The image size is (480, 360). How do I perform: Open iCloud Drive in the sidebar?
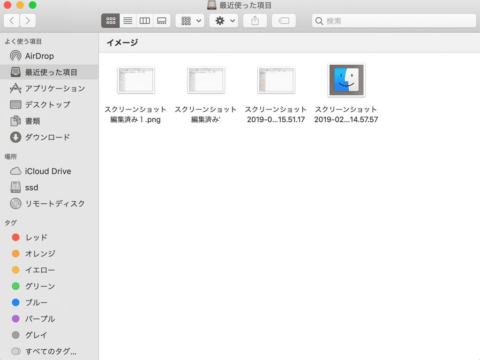48,171
